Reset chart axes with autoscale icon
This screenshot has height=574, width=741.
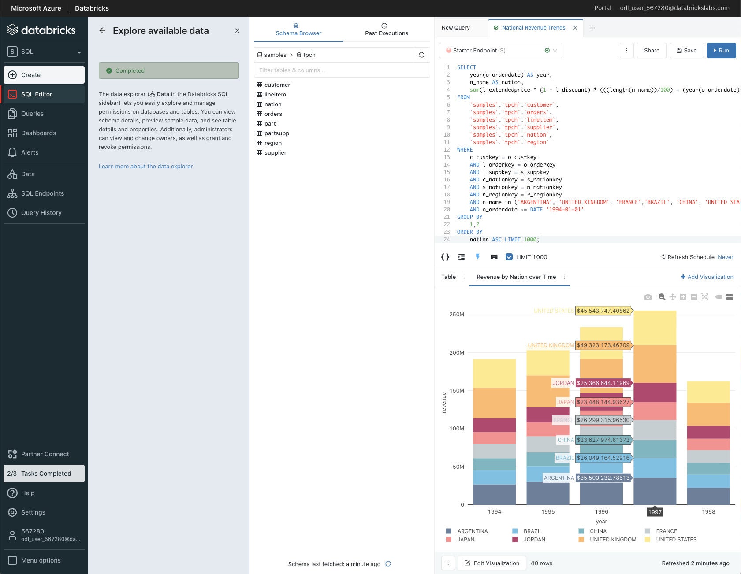[704, 297]
